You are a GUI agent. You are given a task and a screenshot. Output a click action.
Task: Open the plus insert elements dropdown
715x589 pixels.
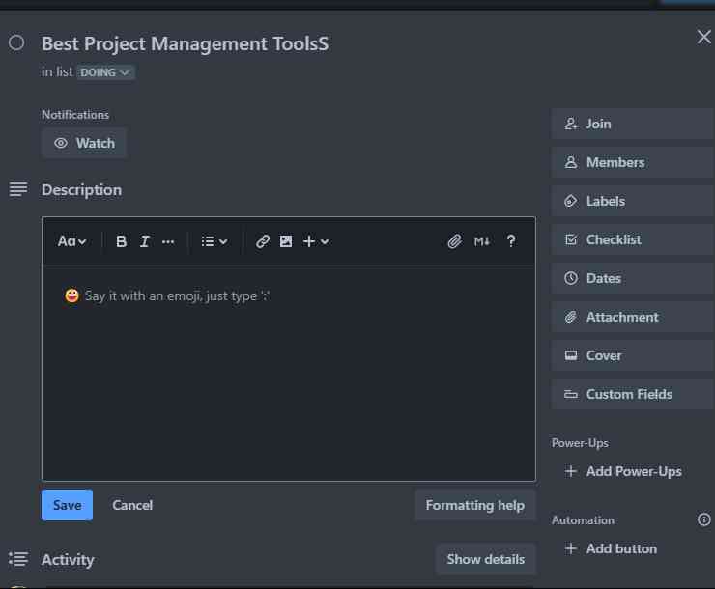(316, 241)
